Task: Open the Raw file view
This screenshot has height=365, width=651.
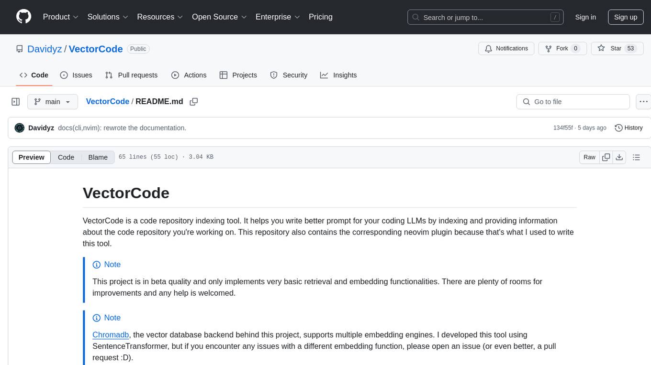Action: [x=589, y=157]
